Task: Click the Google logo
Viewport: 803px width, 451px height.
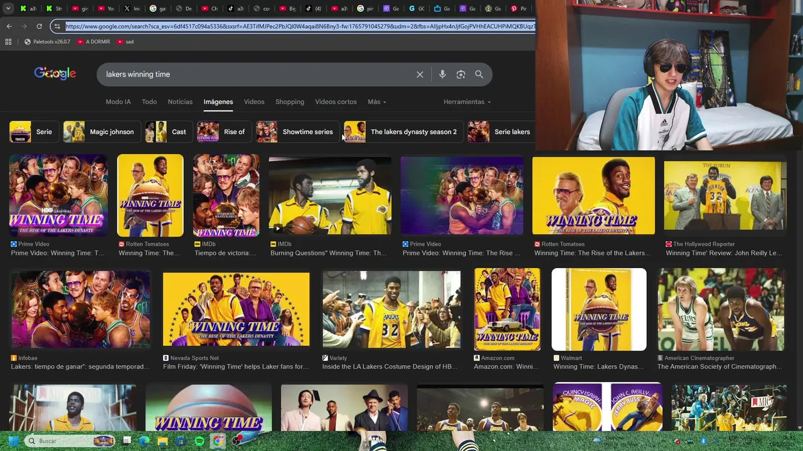Action: 55,74
